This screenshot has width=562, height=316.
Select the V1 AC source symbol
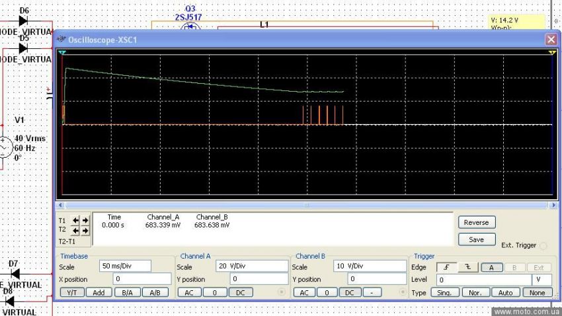(5, 147)
